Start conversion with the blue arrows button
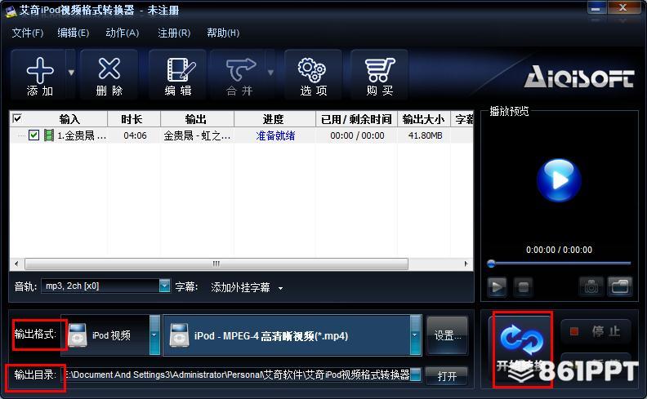 [522, 340]
